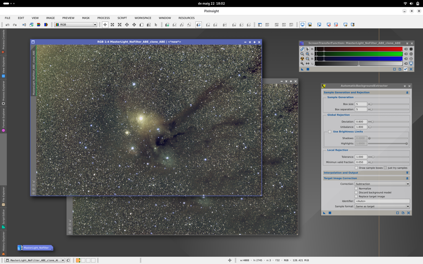Click the Box size input field
This screenshot has width=423, height=264.
[361, 104]
